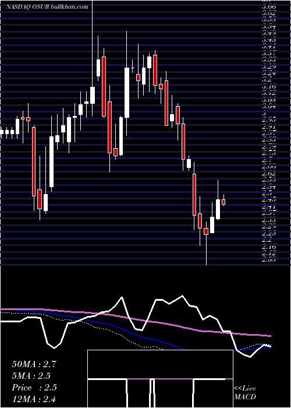Click the "<<Live MACD" label
Image resolution: width=291 pixels, height=408 pixels.
click(245, 393)
